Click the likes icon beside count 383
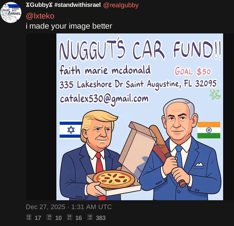Screen dimensions: 234x226 [x=90, y=218]
